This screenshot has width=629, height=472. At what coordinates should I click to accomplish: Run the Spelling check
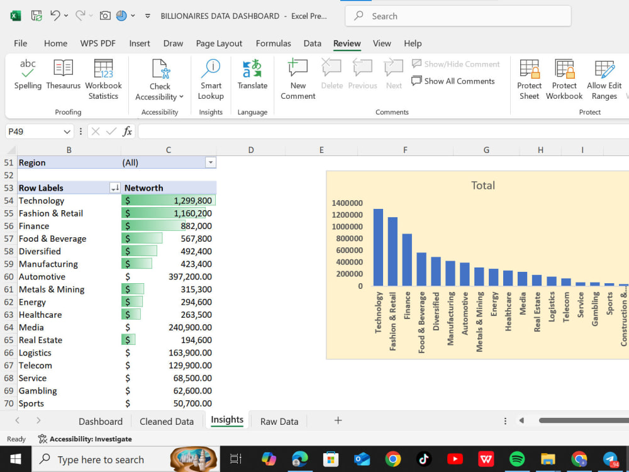(28, 74)
